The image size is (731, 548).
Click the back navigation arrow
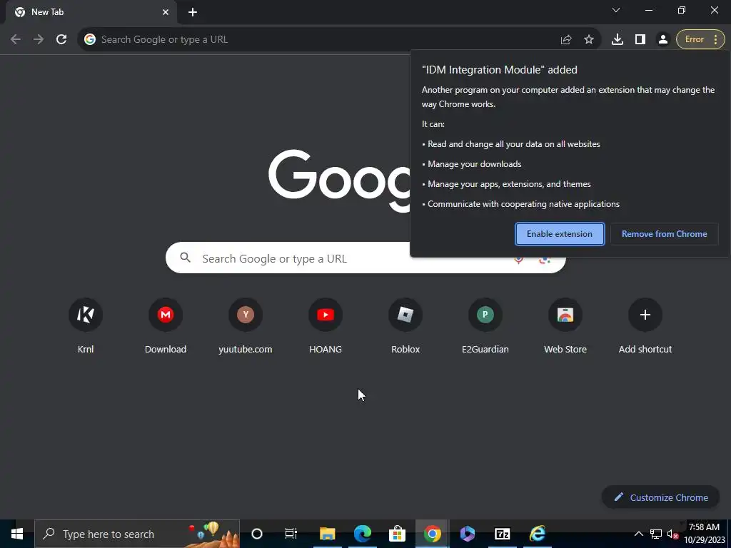coord(16,40)
